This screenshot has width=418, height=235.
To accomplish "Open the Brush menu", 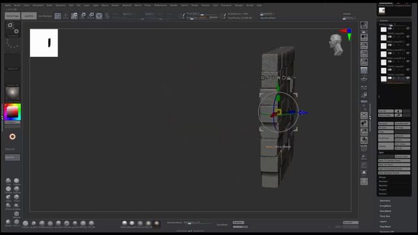I will click(x=17, y=5).
